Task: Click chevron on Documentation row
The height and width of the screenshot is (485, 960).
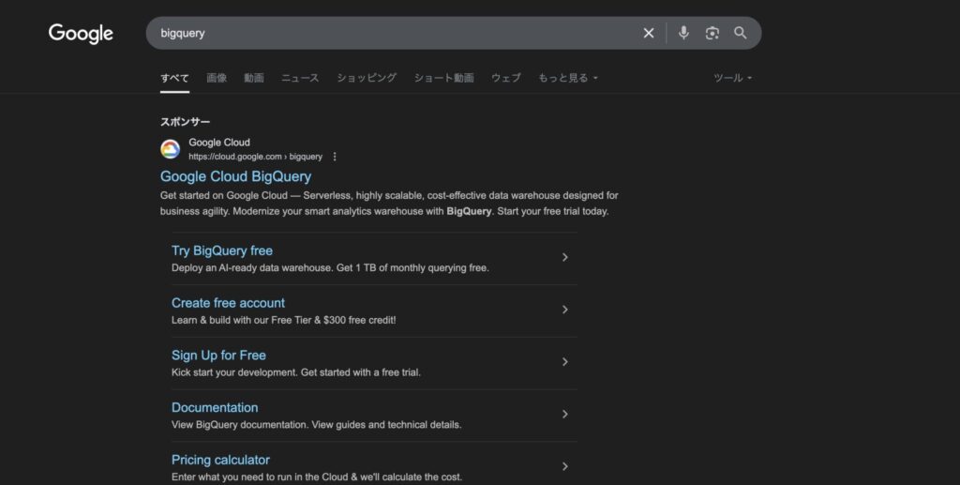Action: pos(565,415)
